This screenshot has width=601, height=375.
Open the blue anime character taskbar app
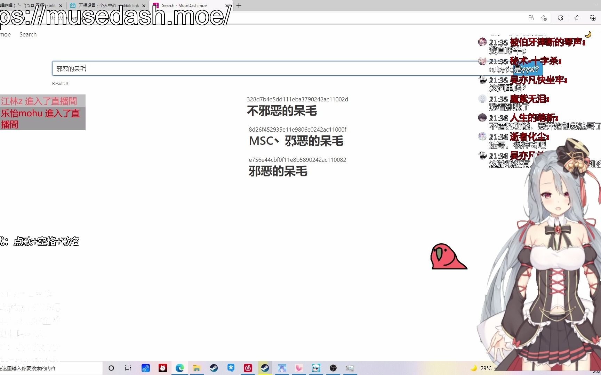pos(282,368)
